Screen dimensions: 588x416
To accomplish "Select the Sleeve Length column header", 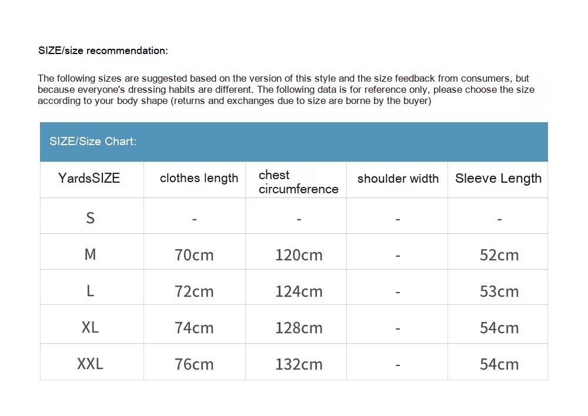I will [498, 179].
